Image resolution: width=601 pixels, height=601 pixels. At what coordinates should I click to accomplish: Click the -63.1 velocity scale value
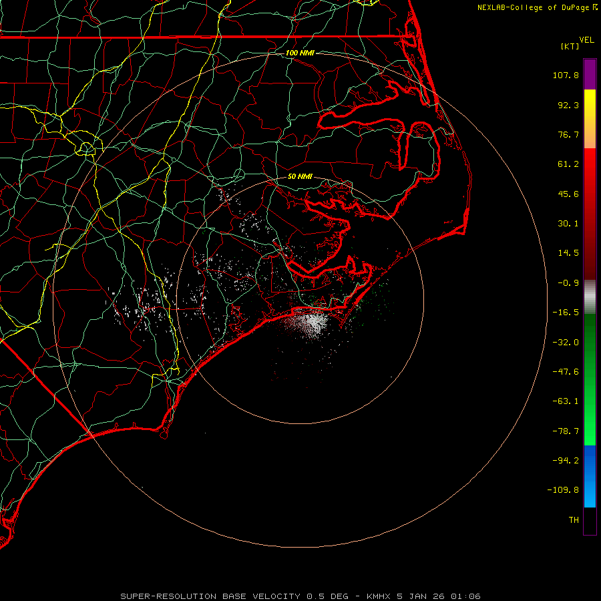click(x=566, y=401)
